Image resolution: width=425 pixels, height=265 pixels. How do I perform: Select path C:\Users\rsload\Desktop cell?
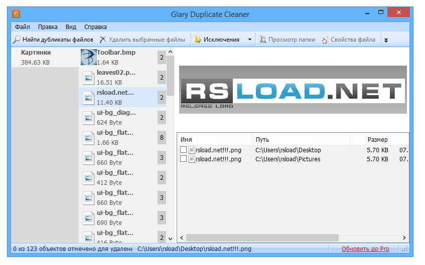click(x=288, y=150)
